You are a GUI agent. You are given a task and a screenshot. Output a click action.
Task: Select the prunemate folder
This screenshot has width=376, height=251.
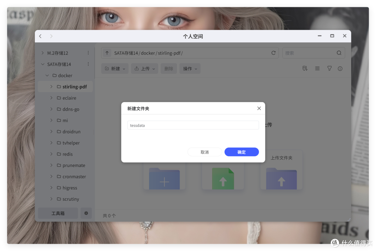pyautogui.click(x=71, y=165)
